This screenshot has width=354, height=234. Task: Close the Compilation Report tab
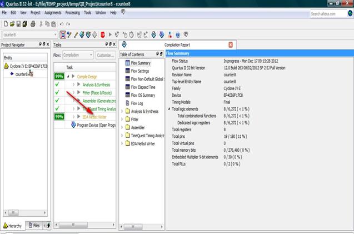click(x=231, y=44)
